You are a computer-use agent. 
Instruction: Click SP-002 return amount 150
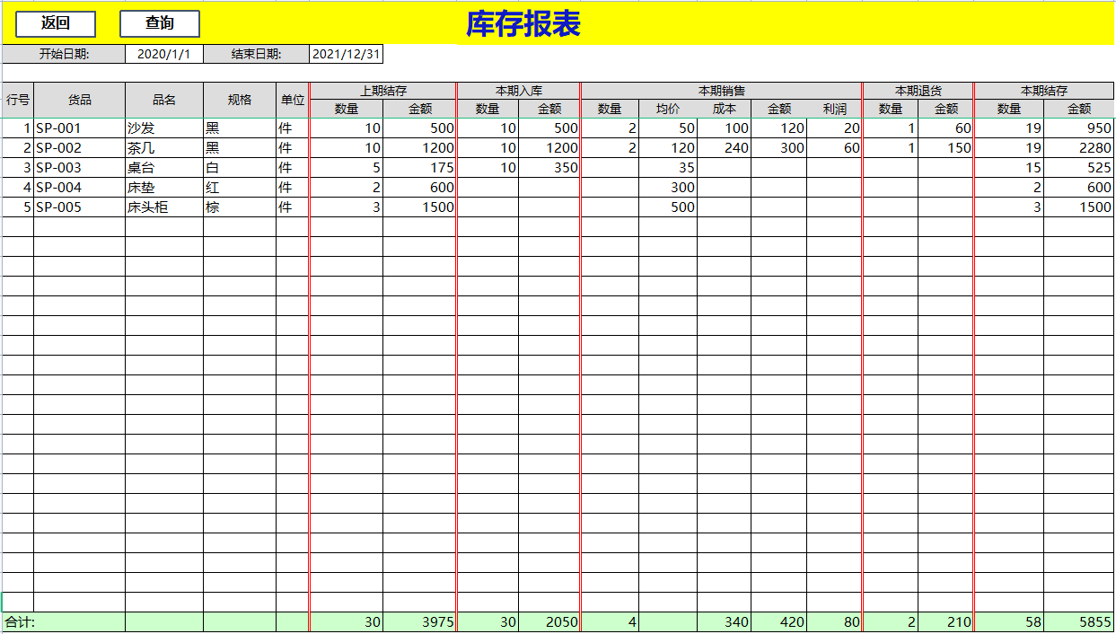coord(945,148)
